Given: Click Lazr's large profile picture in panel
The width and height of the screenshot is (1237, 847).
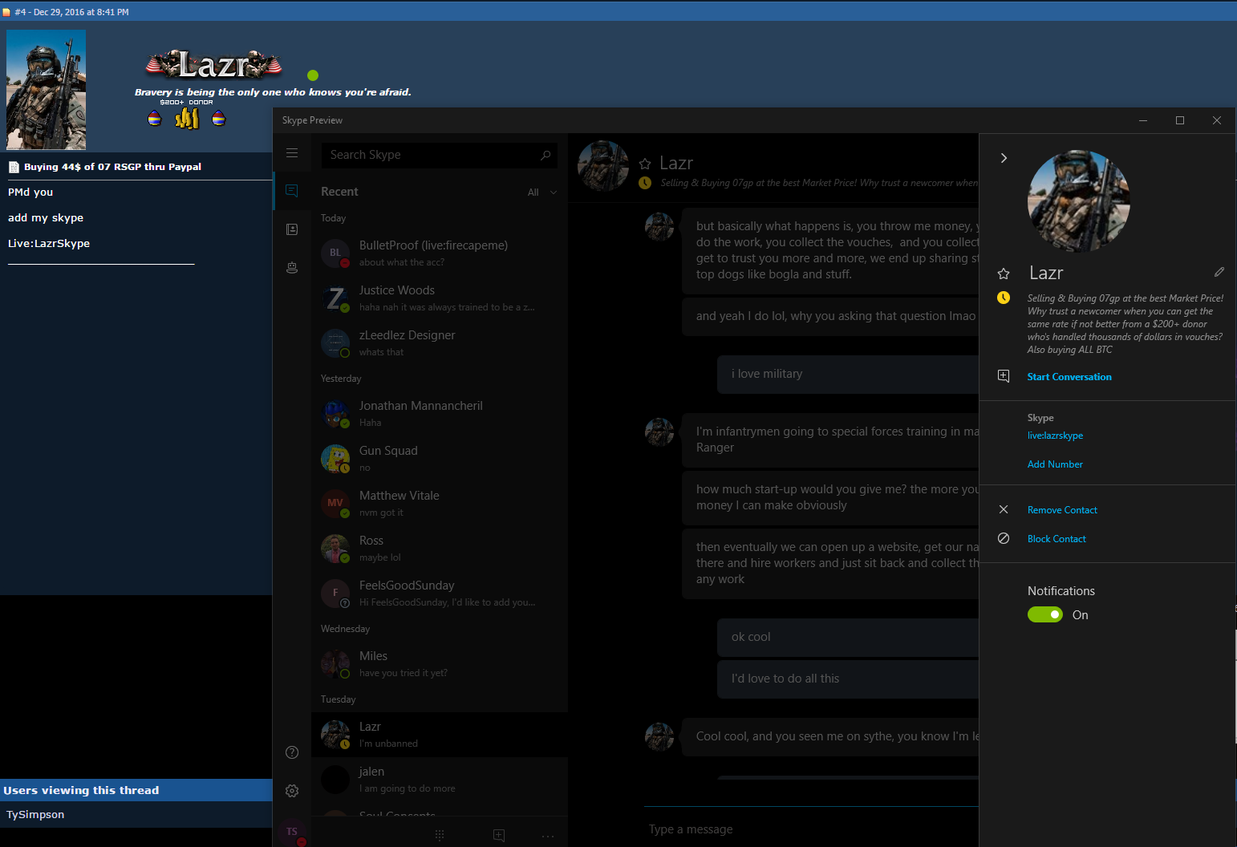Looking at the screenshot, I should pos(1079,201).
